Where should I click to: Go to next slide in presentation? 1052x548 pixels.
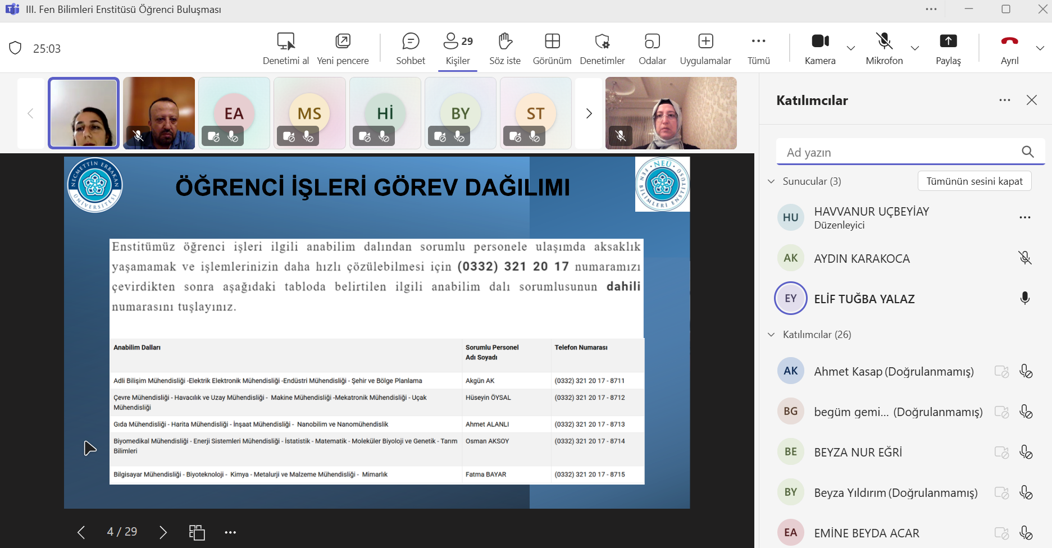163,532
